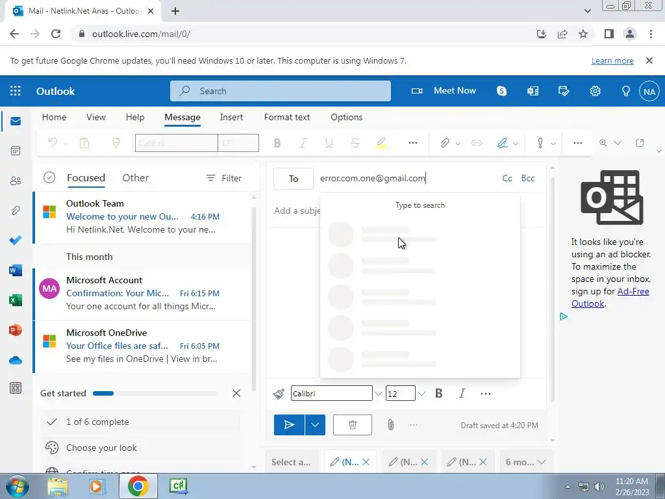Switch to the Home ribbon tab
Screen dimensions: 665x499
click(54, 117)
